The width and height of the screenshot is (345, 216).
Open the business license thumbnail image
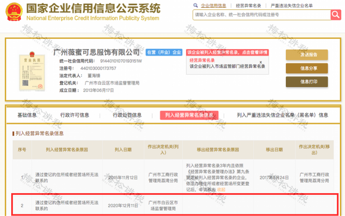(32, 71)
